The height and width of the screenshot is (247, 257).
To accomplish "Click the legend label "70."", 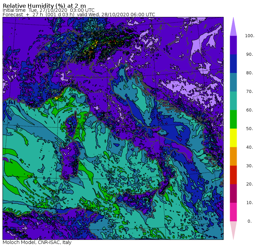I will [250, 92].
